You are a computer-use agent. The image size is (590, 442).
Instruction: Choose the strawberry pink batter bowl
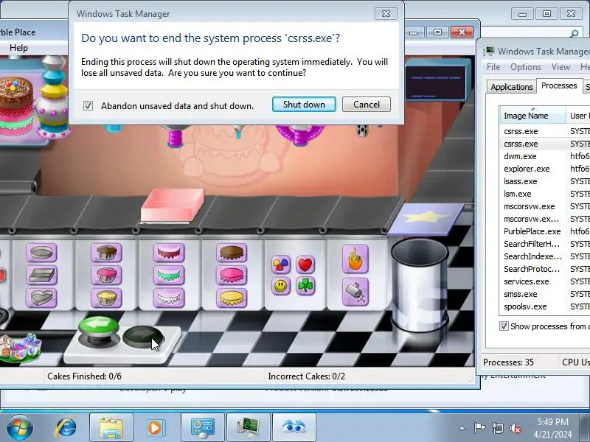click(x=106, y=275)
